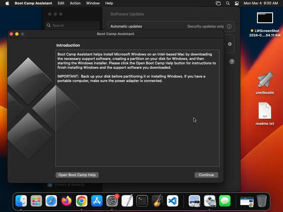Open Finder from the Dock
The height and width of the screenshot is (212, 283).
[x=21, y=201]
